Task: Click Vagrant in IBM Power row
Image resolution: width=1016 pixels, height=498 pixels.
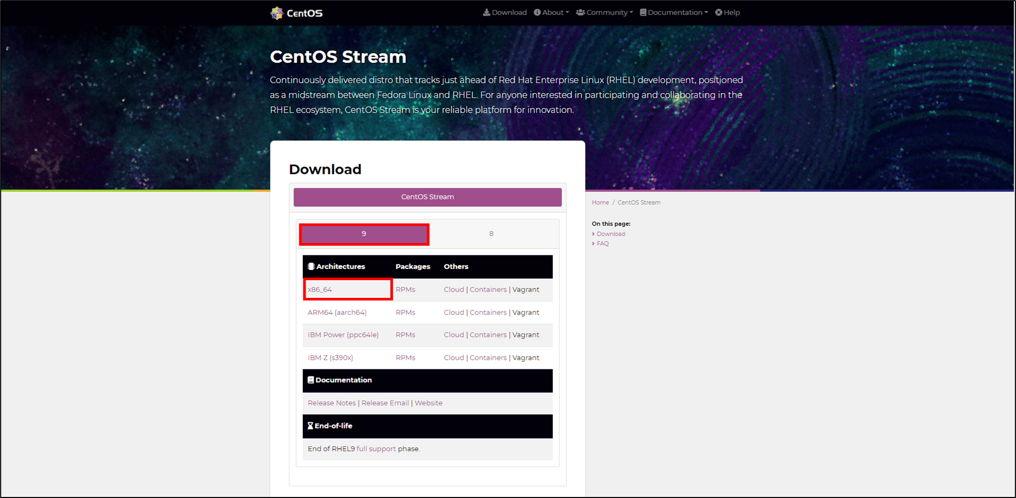Action: (526, 335)
